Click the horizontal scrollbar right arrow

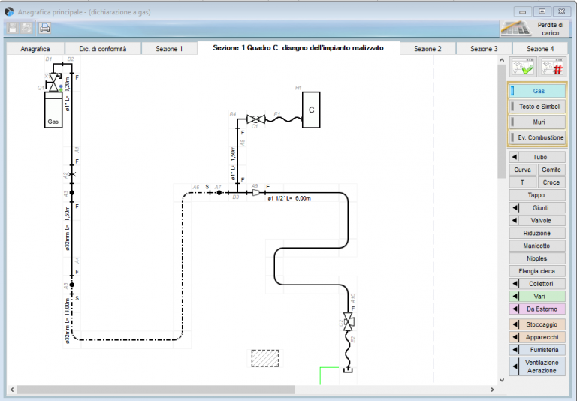[492, 390]
